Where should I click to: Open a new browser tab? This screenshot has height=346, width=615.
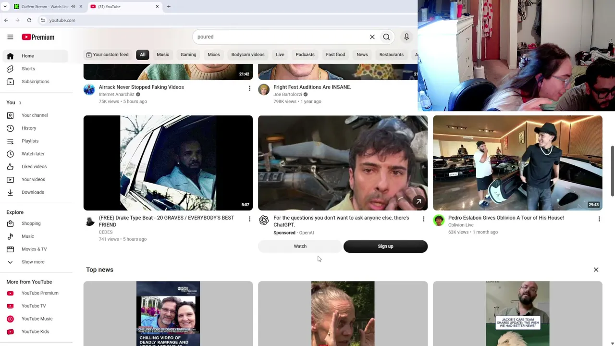[x=169, y=7]
